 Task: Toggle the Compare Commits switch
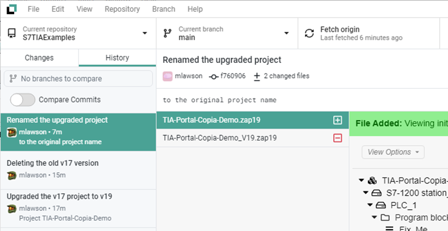coord(22,100)
